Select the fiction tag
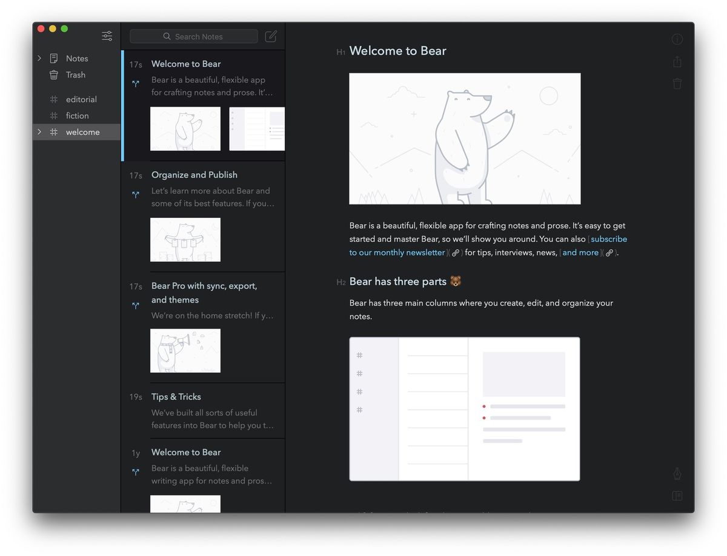 pos(76,116)
